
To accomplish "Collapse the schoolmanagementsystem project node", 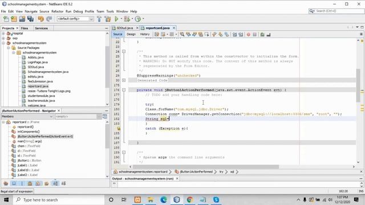I will (x=3, y=43).
